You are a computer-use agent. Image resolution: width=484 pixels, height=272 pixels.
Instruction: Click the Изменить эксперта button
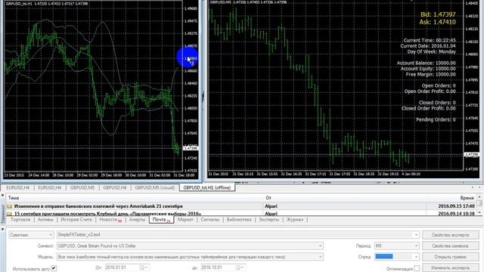coord(451,267)
